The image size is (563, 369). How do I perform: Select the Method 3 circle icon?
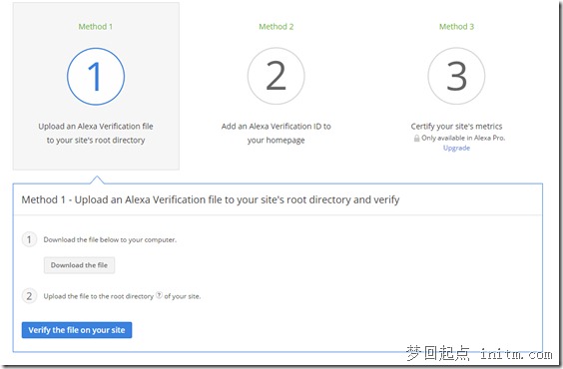pyautogui.click(x=456, y=76)
